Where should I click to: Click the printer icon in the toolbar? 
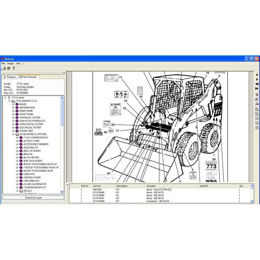tap(4, 68)
